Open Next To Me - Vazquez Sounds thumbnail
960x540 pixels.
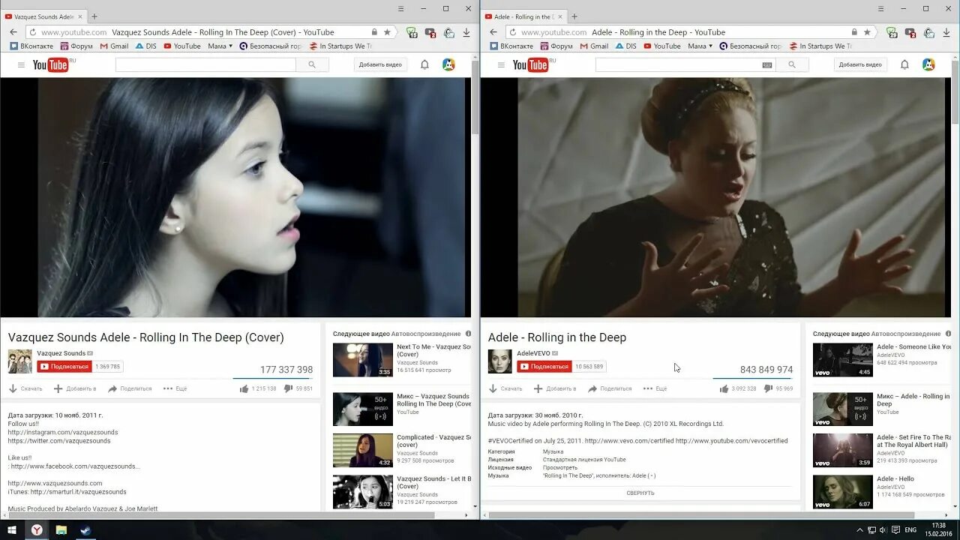click(x=363, y=360)
